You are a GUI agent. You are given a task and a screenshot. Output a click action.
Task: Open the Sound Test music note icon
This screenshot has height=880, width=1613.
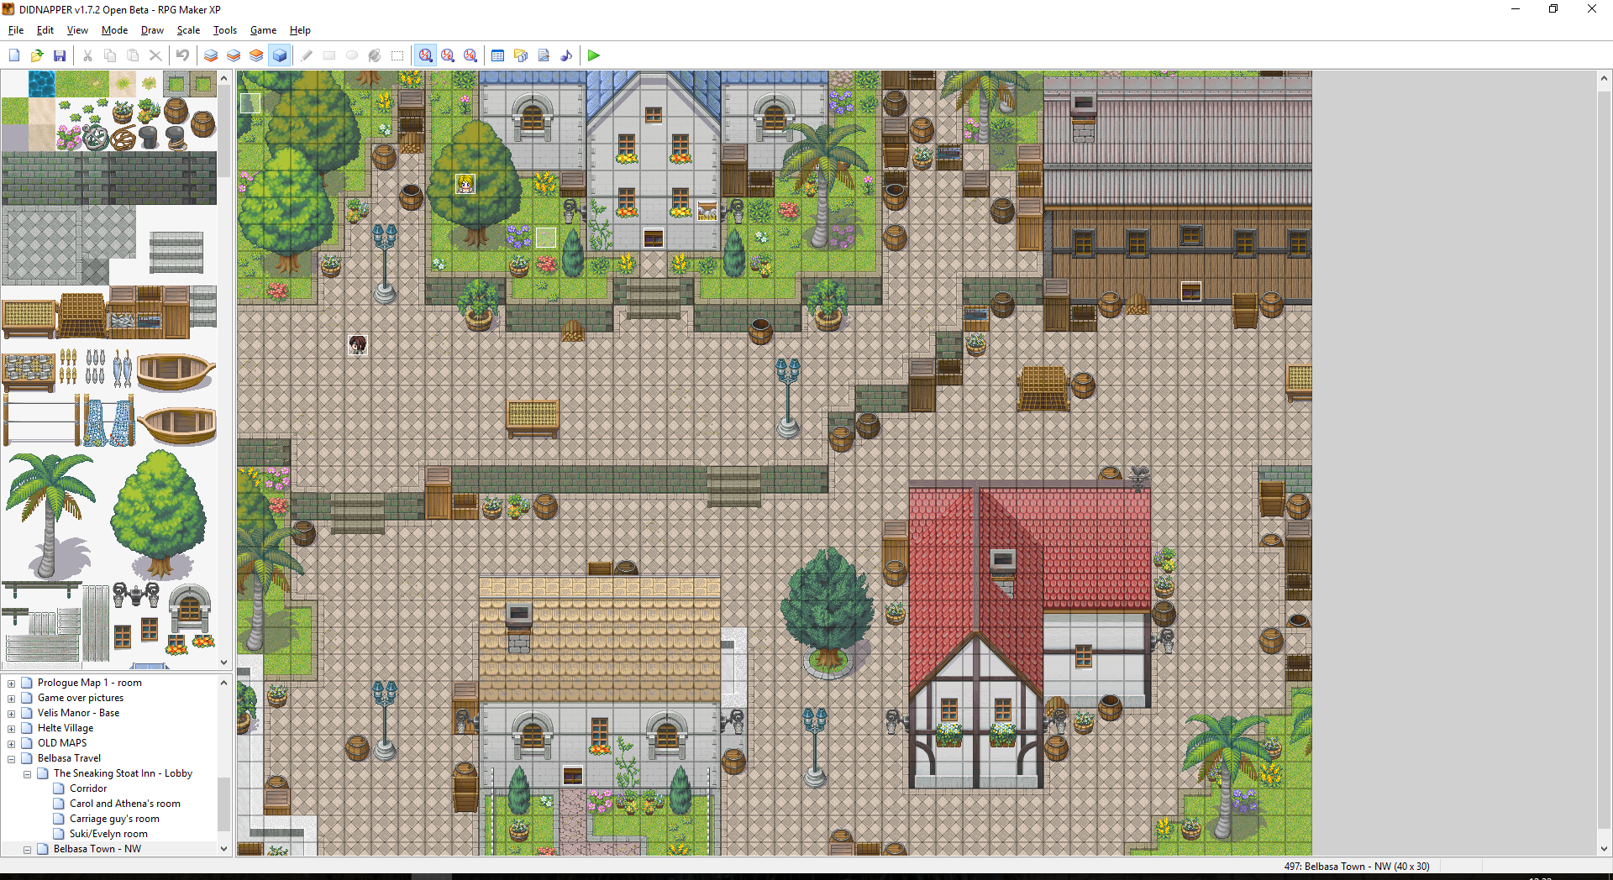[566, 55]
